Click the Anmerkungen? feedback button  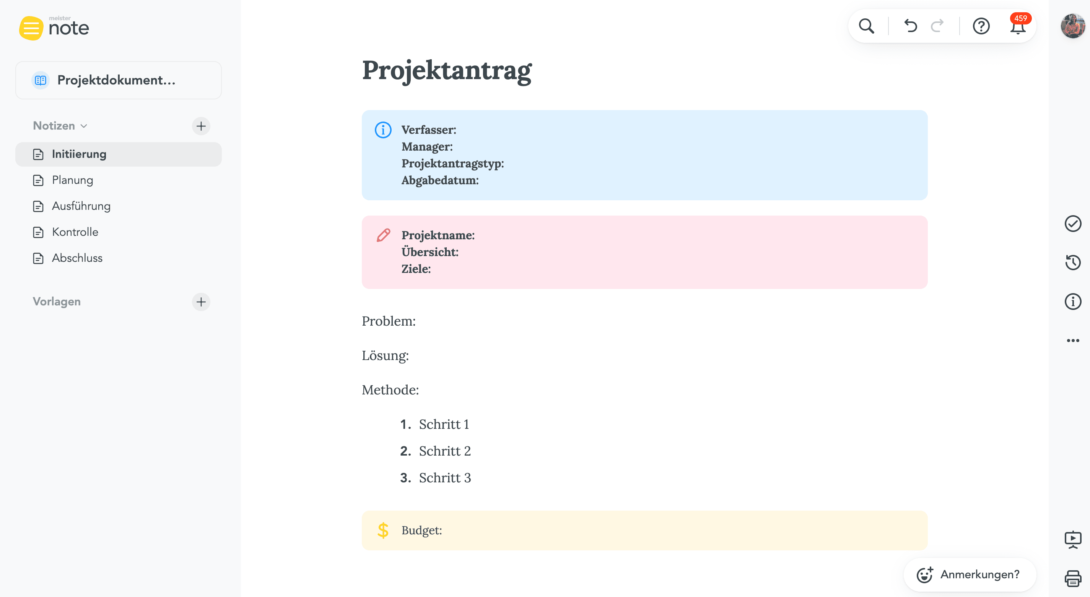click(x=970, y=574)
